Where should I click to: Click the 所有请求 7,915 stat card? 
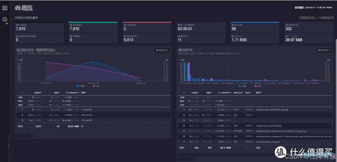pyautogui.click(x=39, y=27)
